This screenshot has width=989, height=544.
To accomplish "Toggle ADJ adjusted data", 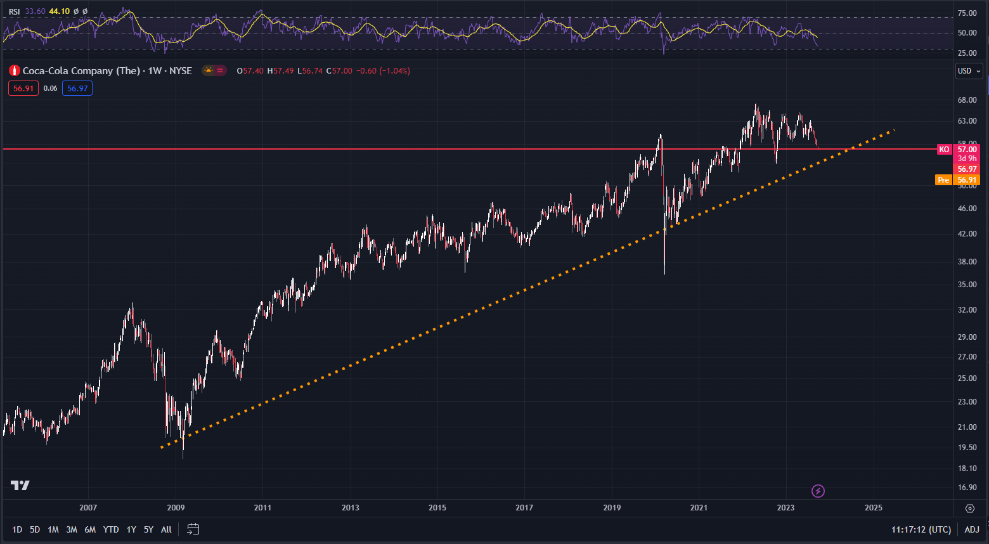I will click(x=972, y=529).
